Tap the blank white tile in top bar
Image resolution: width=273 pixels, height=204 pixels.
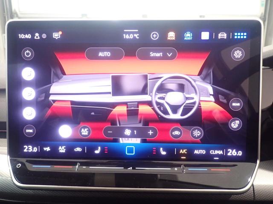[x=205, y=36]
